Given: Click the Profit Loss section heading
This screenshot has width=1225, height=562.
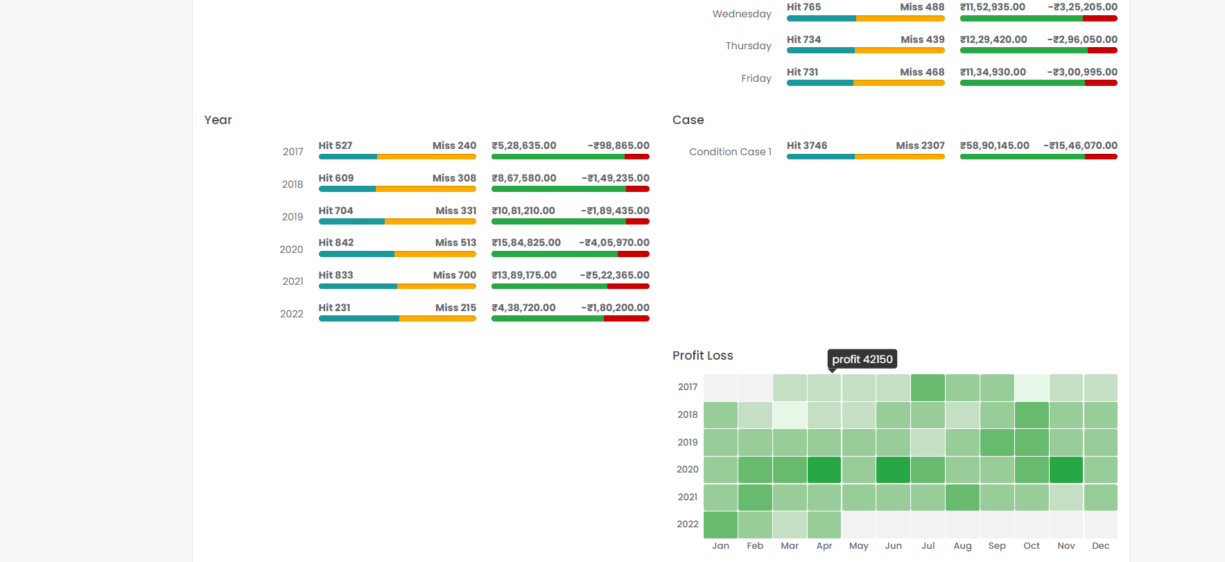Looking at the screenshot, I should (702, 355).
